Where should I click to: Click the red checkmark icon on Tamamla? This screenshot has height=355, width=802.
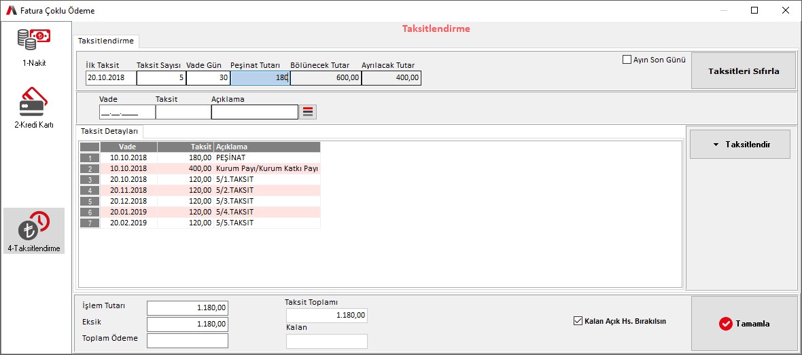[725, 324]
